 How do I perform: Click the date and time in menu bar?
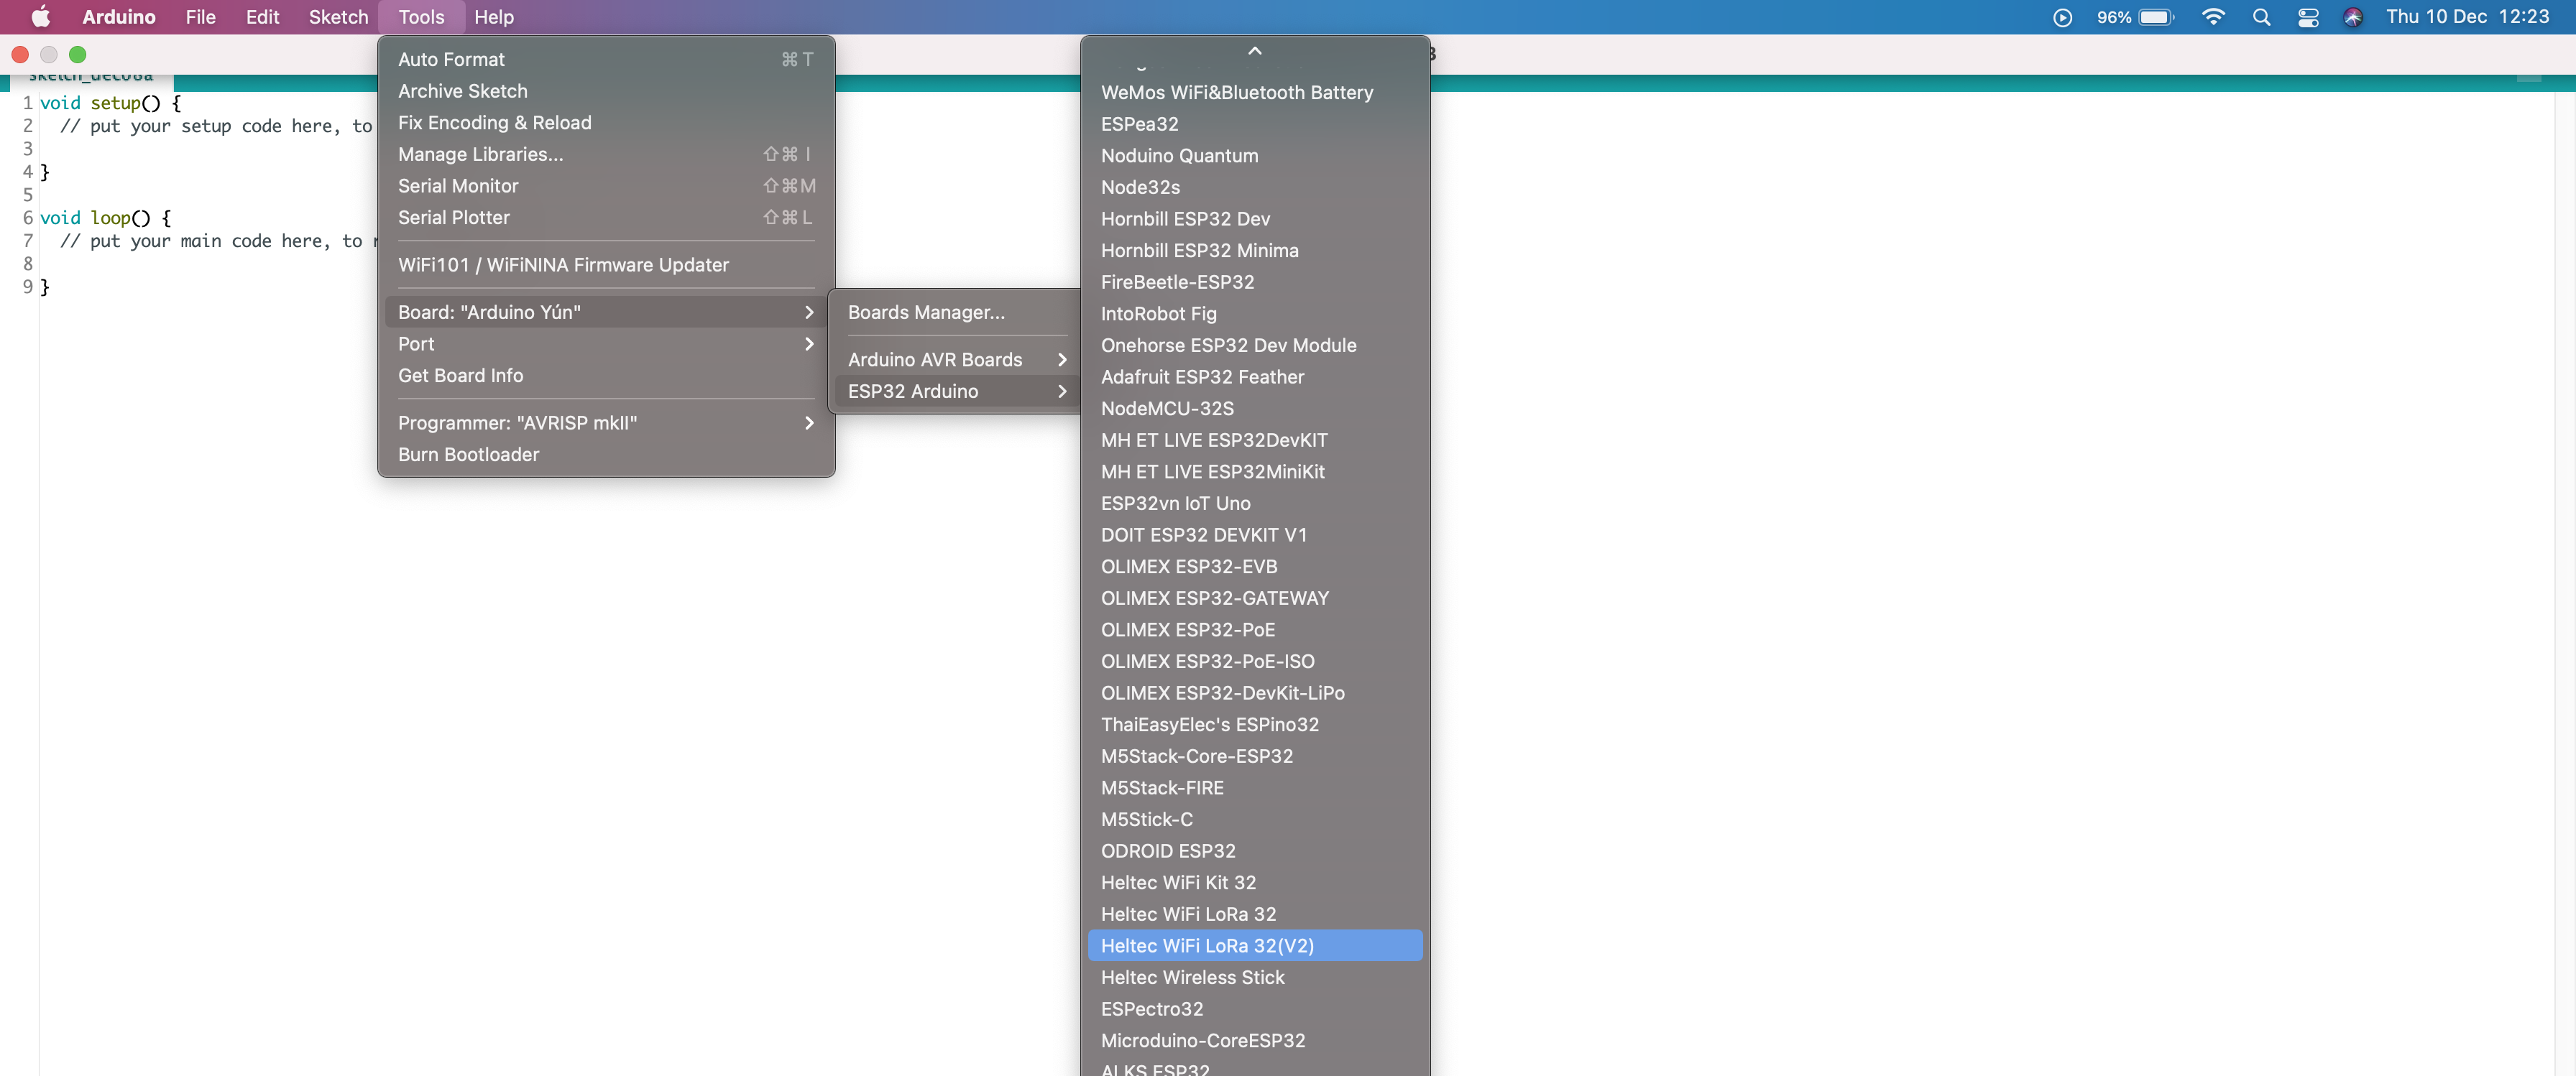coord(2467,17)
